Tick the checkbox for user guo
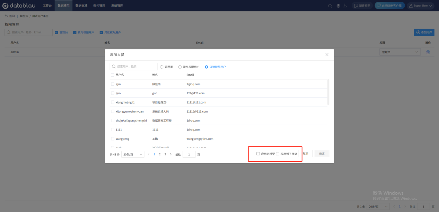 tap(113, 93)
